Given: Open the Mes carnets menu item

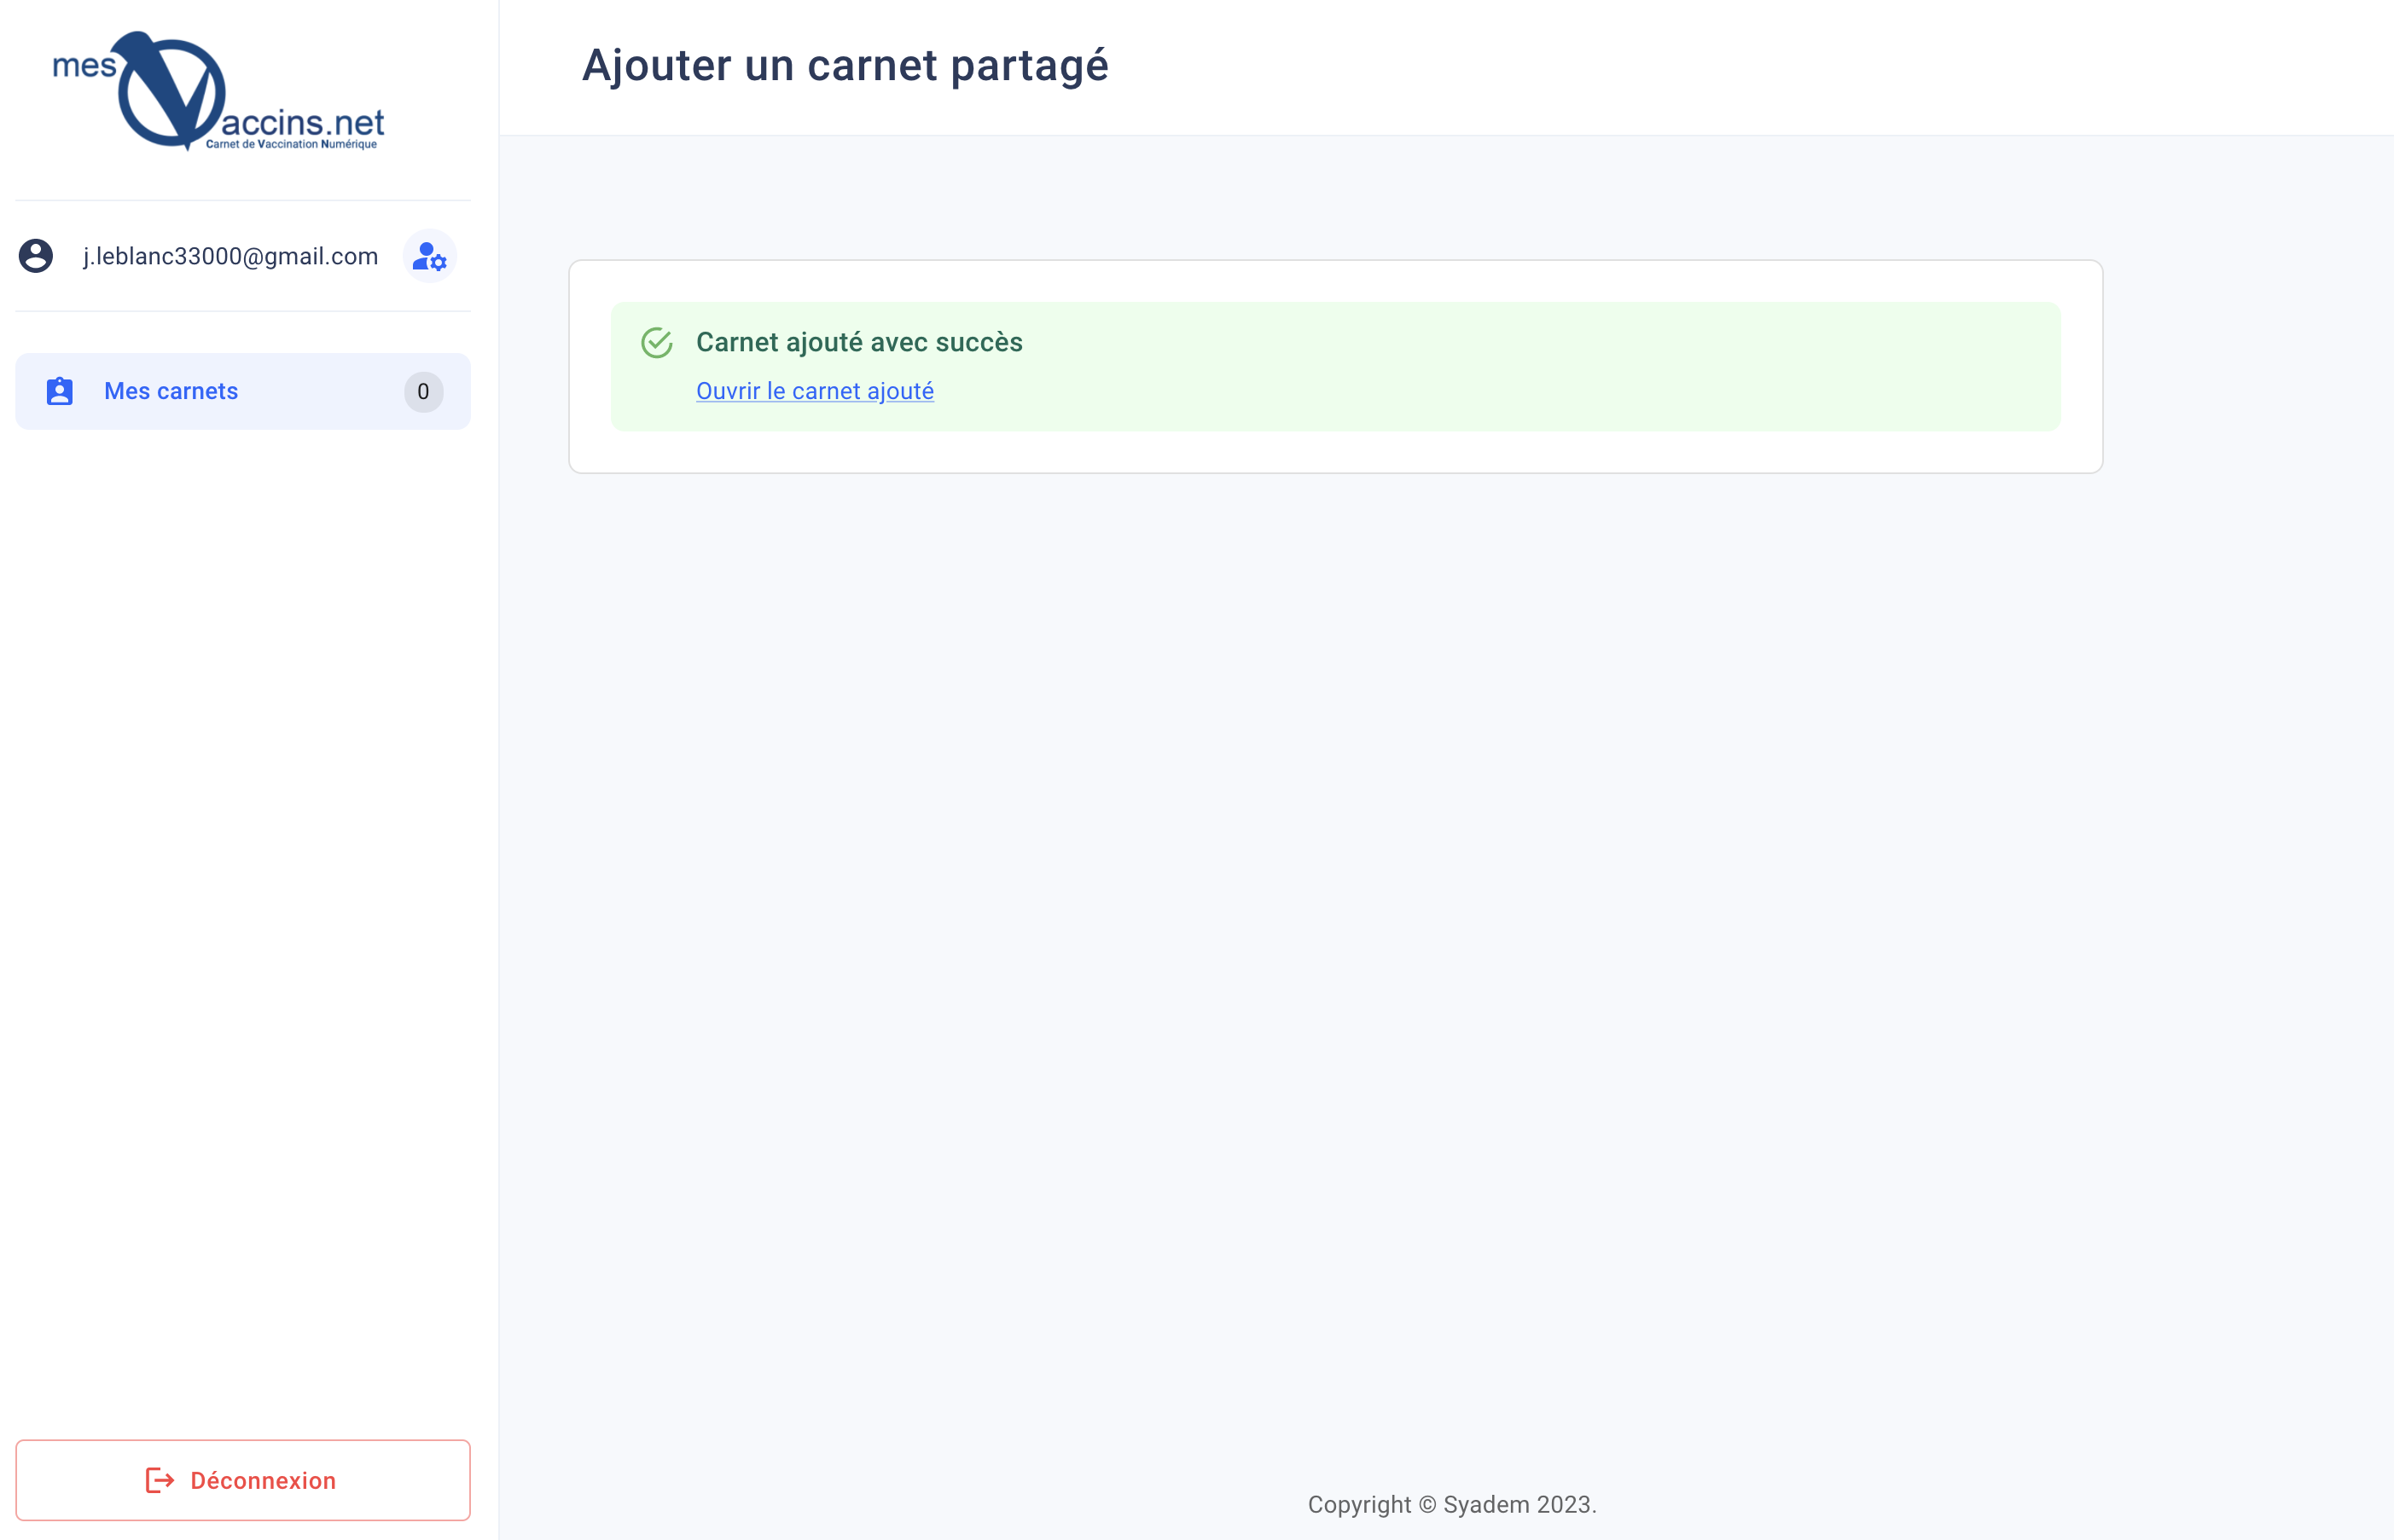Looking at the screenshot, I should (x=243, y=391).
